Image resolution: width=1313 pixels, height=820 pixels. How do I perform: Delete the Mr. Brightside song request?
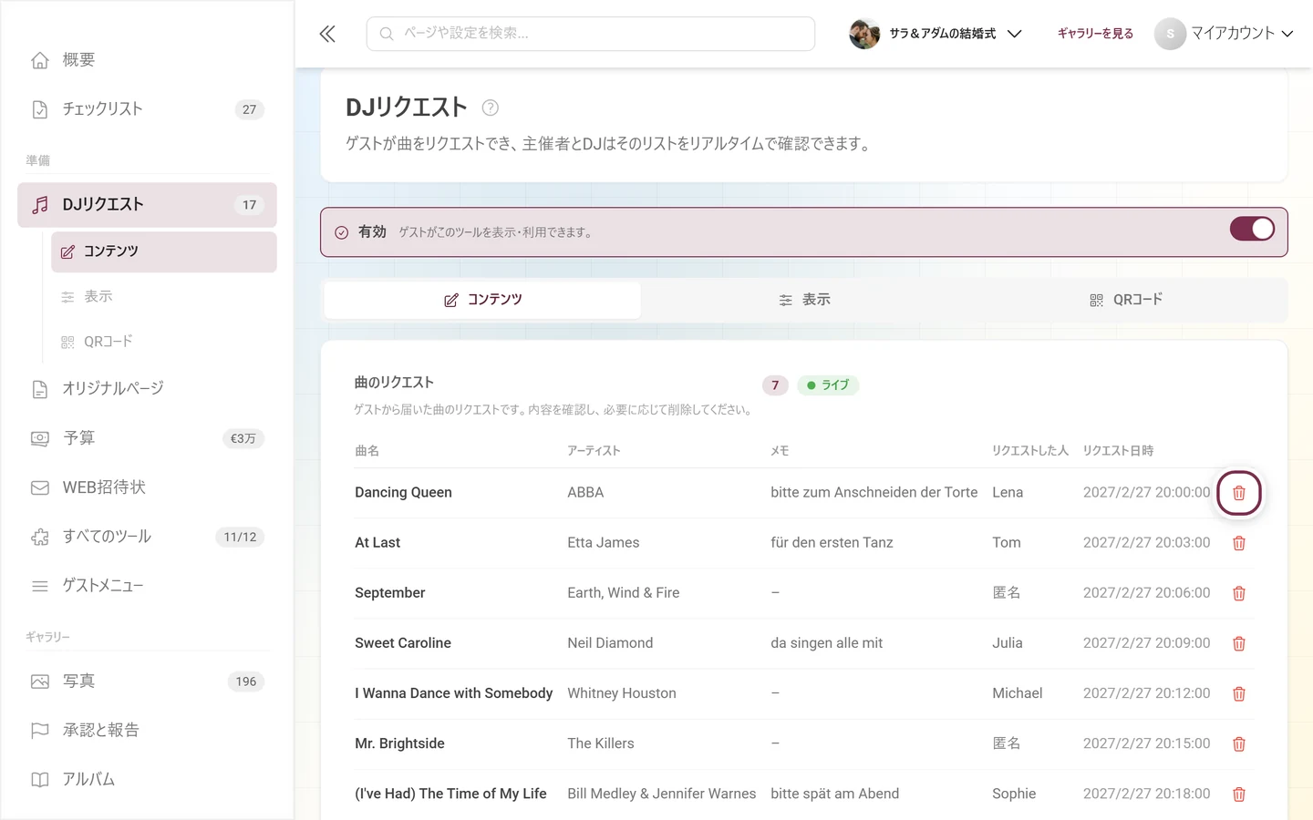(x=1238, y=743)
